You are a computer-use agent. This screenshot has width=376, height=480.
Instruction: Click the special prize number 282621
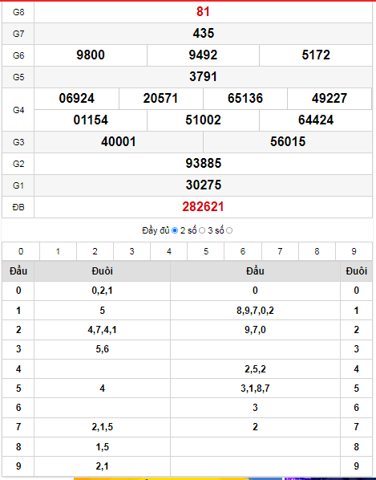[x=203, y=207]
